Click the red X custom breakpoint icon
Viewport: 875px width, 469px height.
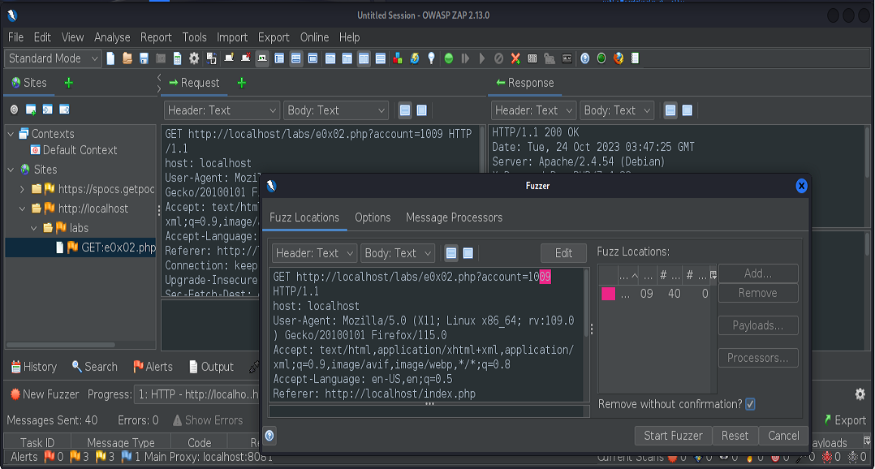[515, 58]
